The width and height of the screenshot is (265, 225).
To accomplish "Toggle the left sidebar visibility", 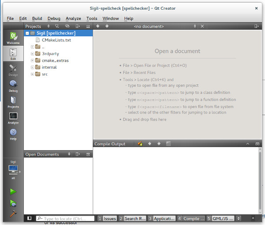I will pos(30,218).
